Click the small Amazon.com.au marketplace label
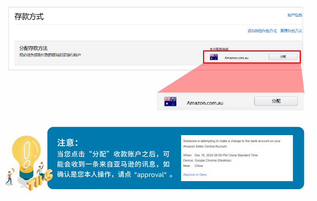Screen dimensions: 317x201 [x=236, y=58]
